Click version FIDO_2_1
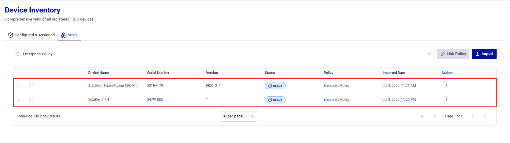Image resolution: width=510 pixels, height=143 pixels. pos(213,86)
